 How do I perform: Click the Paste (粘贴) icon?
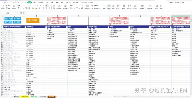point(3,6)
